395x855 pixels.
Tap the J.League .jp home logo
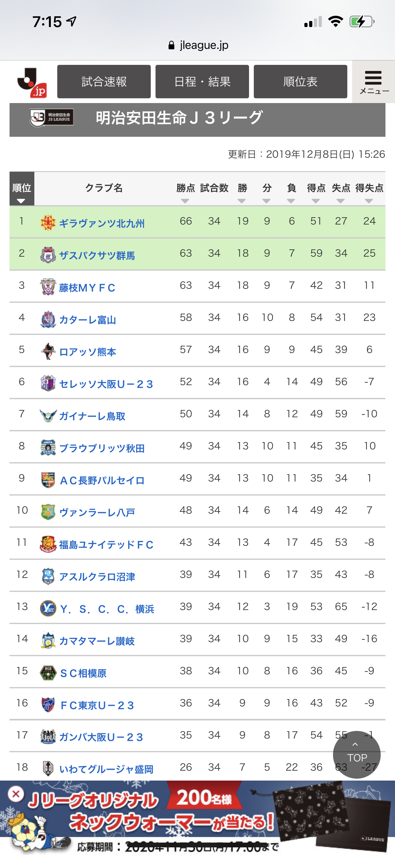pos(32,83)
